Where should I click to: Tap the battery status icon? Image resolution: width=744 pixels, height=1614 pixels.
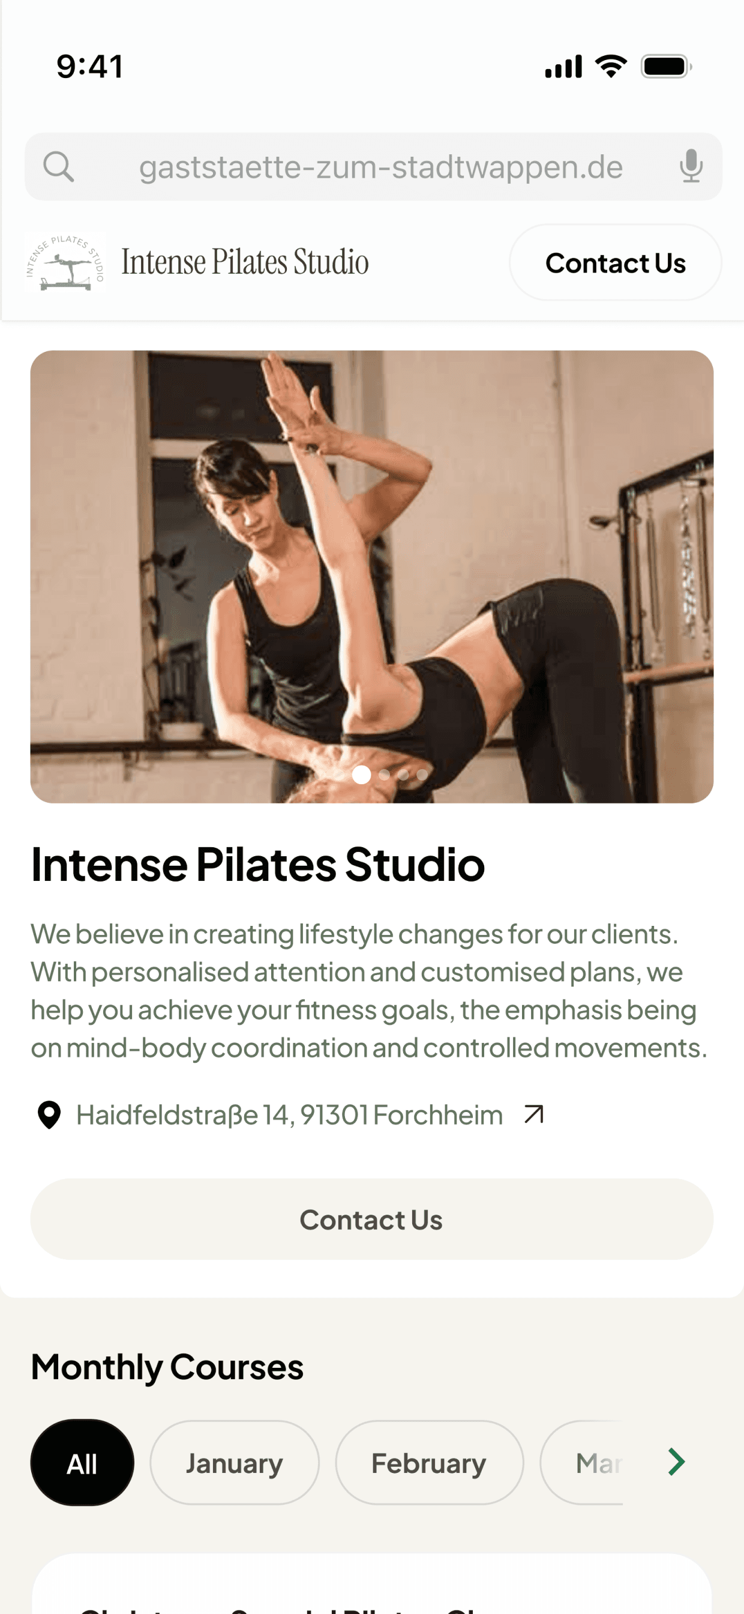click(667, 67)
